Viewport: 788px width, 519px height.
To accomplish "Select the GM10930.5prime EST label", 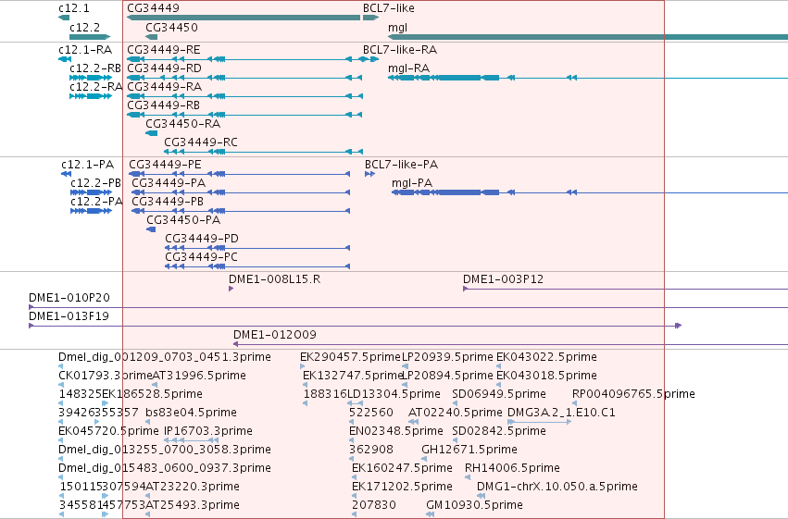I will point(474,506).
